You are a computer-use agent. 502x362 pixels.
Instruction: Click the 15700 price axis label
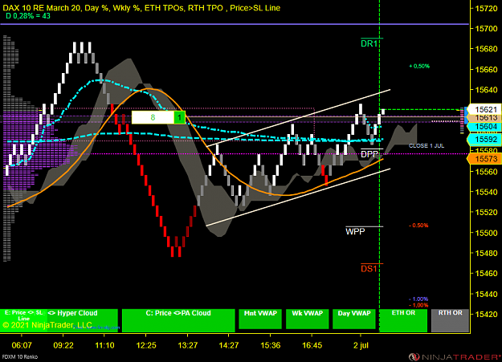[486, 28]
